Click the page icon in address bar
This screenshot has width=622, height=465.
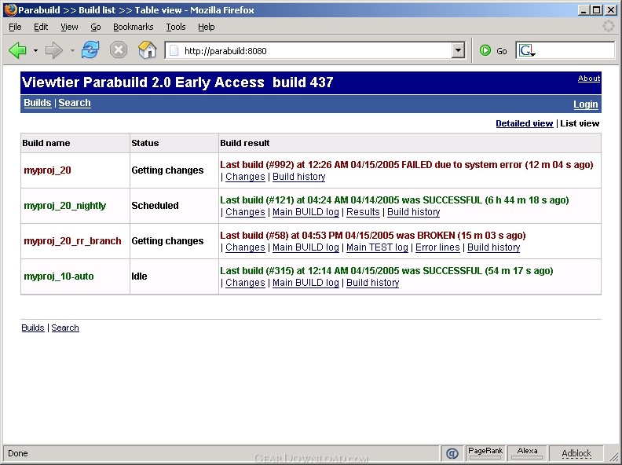point(174,51)
